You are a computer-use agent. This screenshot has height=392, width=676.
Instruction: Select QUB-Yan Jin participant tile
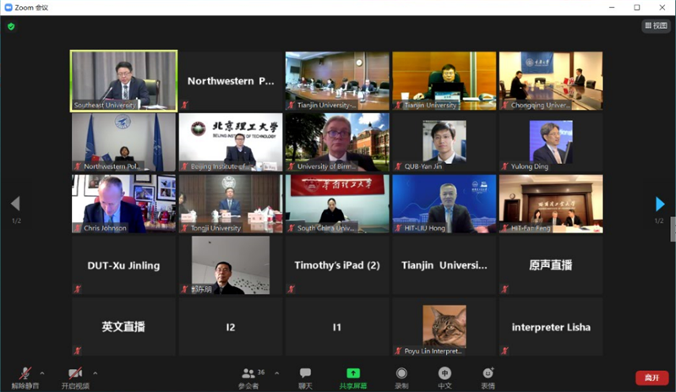444,142
